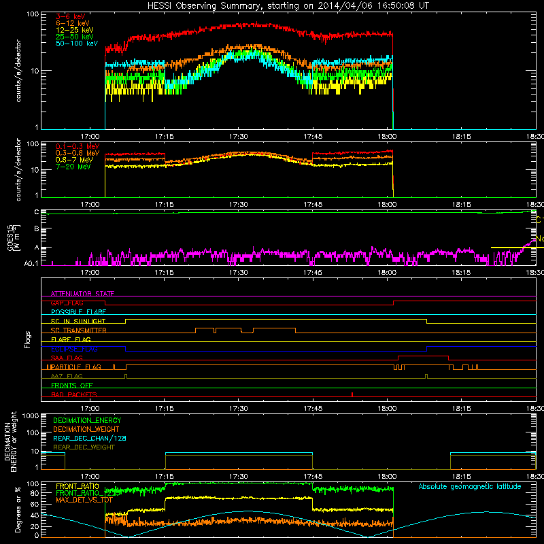Click the FRONT_RATIO legend label
This screenshot has width=544, height=544.
point(78,486)
